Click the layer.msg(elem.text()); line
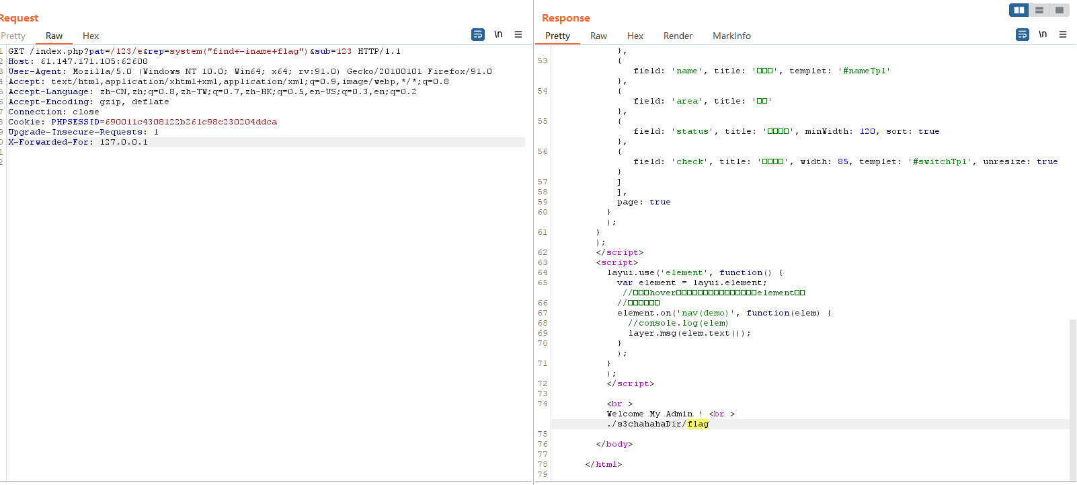 click(690, 333)
